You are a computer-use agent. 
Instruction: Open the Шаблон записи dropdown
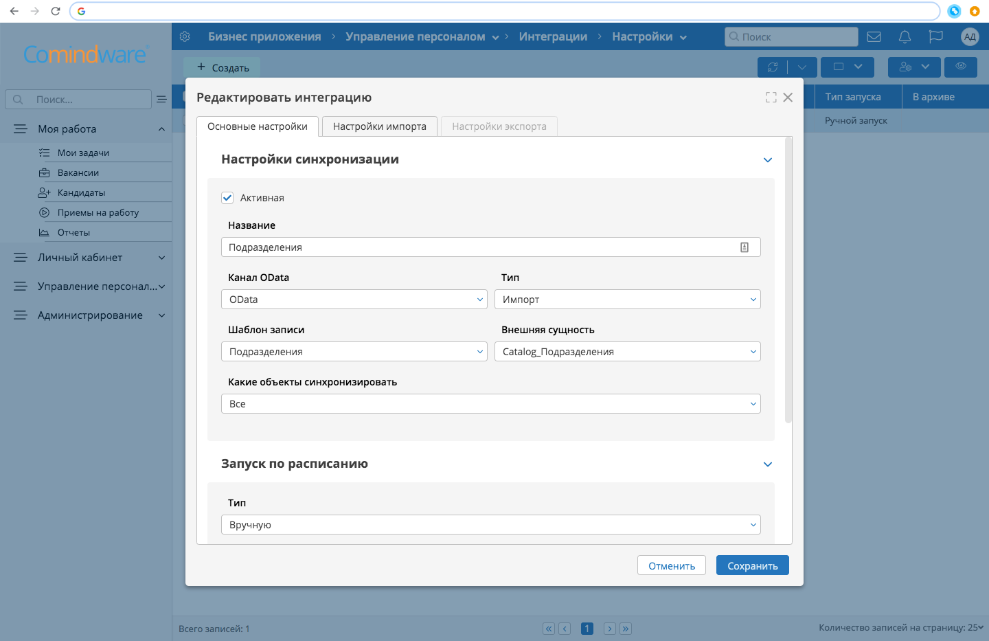(354, 352)
